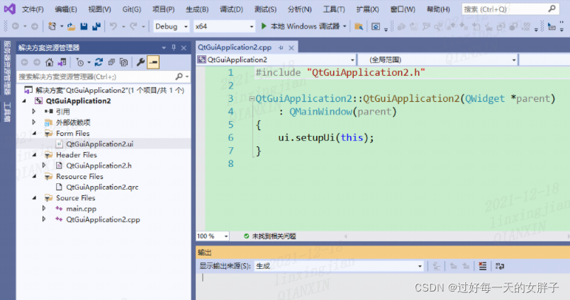
Task: Expand the 引用 tree node
Action: point(34,111)
